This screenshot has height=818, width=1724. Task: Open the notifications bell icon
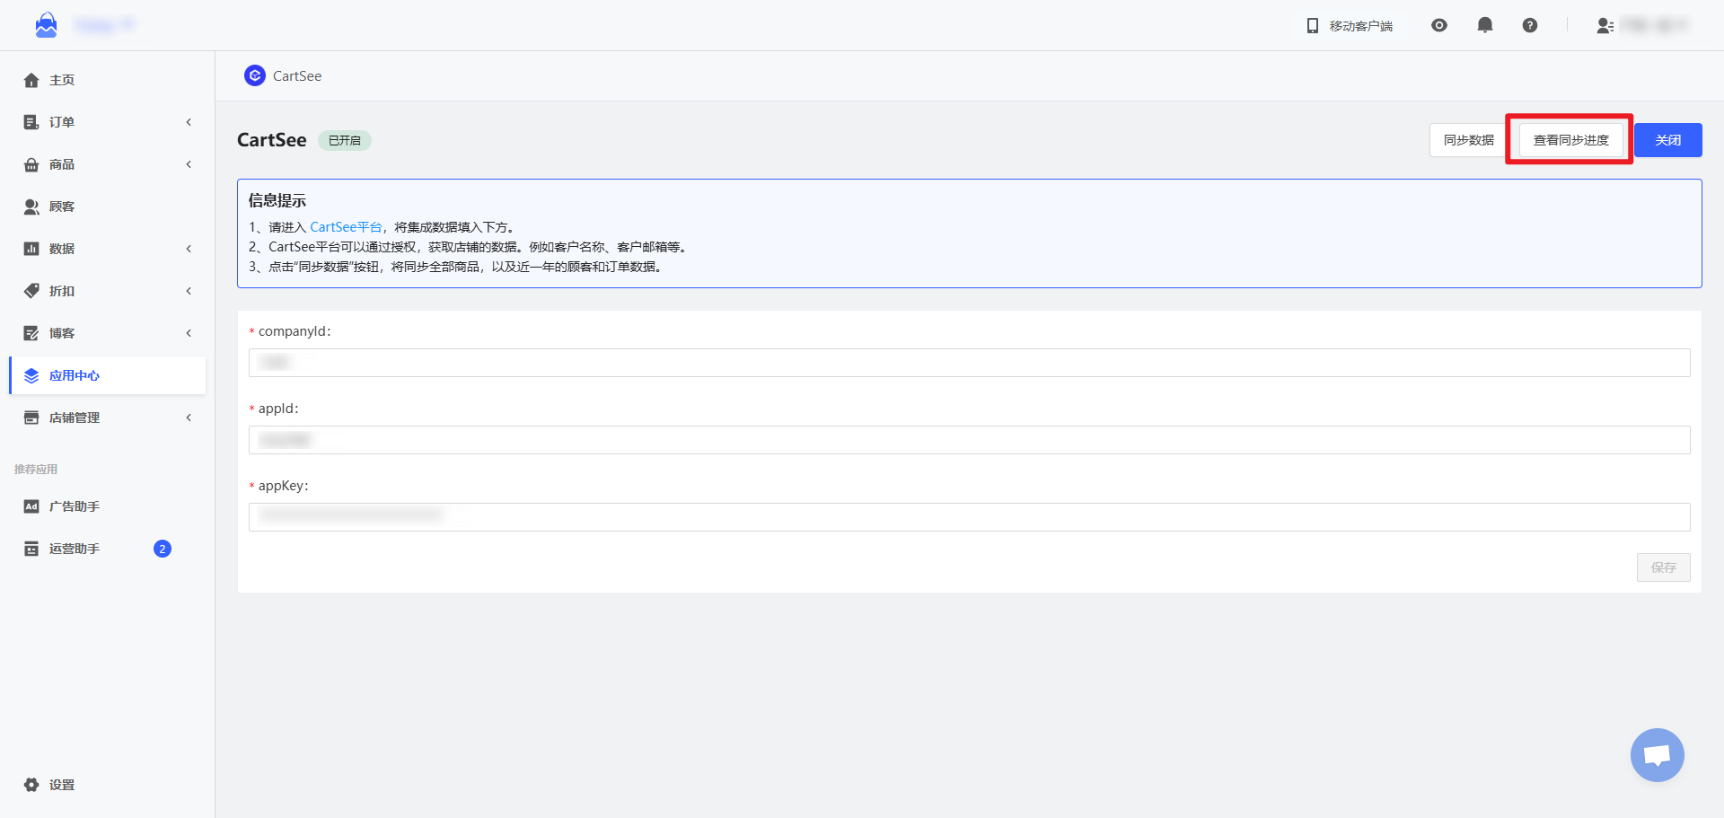click(1485, 25)
